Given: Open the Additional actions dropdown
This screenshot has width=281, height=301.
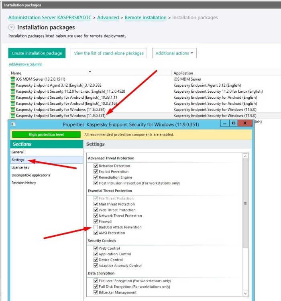Looking at the screenshot, I should [174, 53].
